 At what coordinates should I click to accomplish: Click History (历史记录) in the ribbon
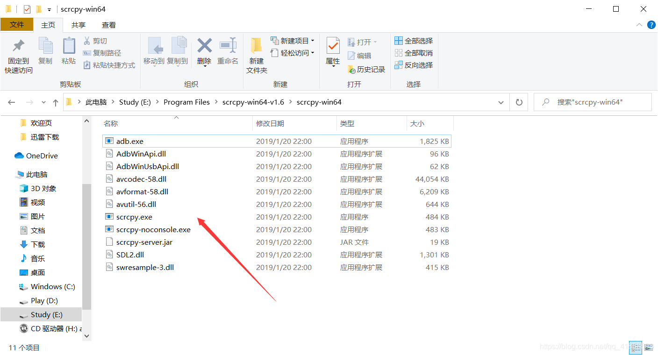pos(366,69)
